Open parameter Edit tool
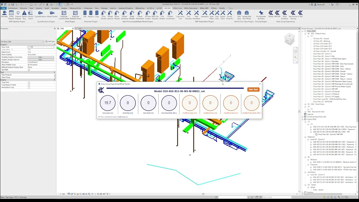This screenshot has height=202, width=359. click(x=85, y=15)
